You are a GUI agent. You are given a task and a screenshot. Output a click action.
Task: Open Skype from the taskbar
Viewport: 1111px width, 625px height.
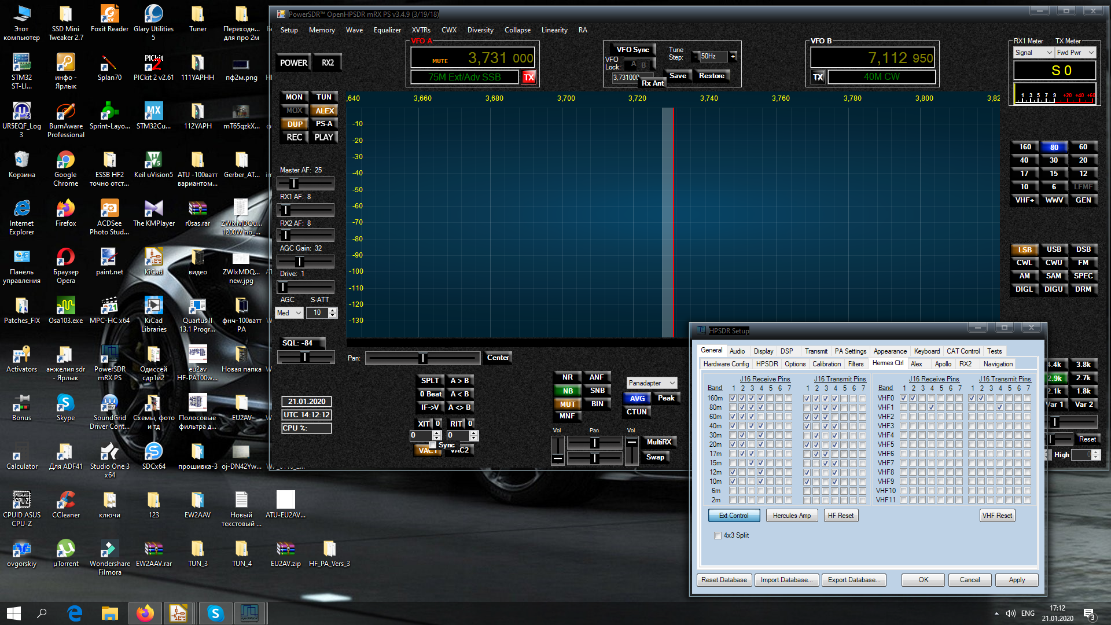[x=215, y=613]
